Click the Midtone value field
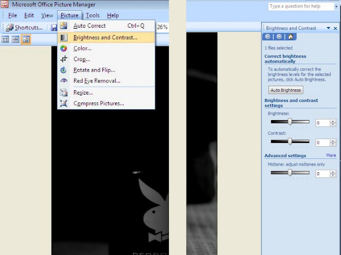The width and height of the screenshot is (341, 255). coord(322,174)
